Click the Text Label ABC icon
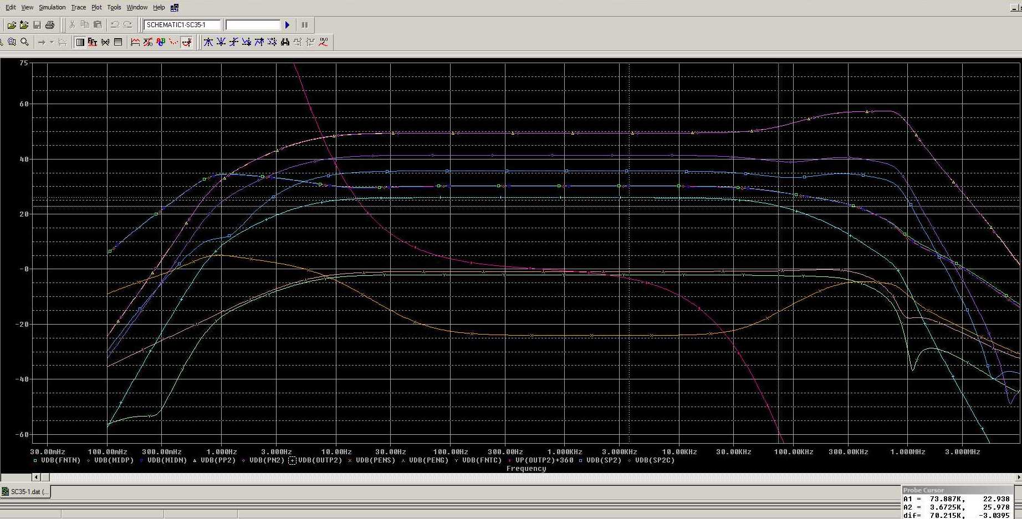Image resolution: width=1022 pixels, height=519 pixels. [161, 42]
